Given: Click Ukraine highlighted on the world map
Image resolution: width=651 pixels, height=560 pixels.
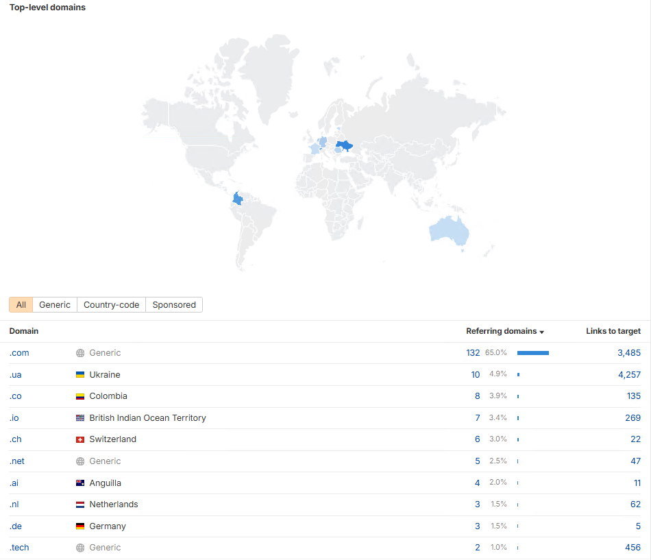Looking at the screenshot, I should click(x=344, y=145).
